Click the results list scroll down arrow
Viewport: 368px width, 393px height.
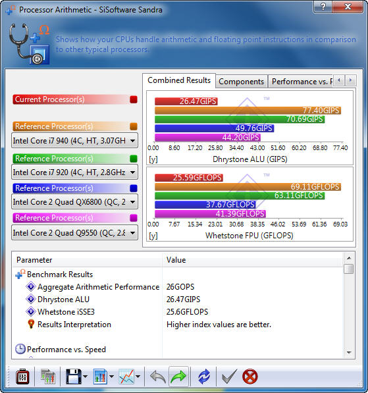click(x=349, y=352)
